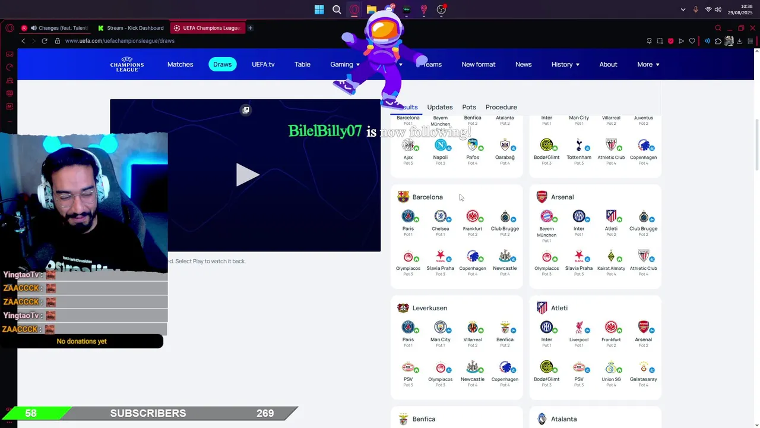Click the Atalanta team heading
The image size is (760, 428).
pyautogui.click(x=563, y=419)
